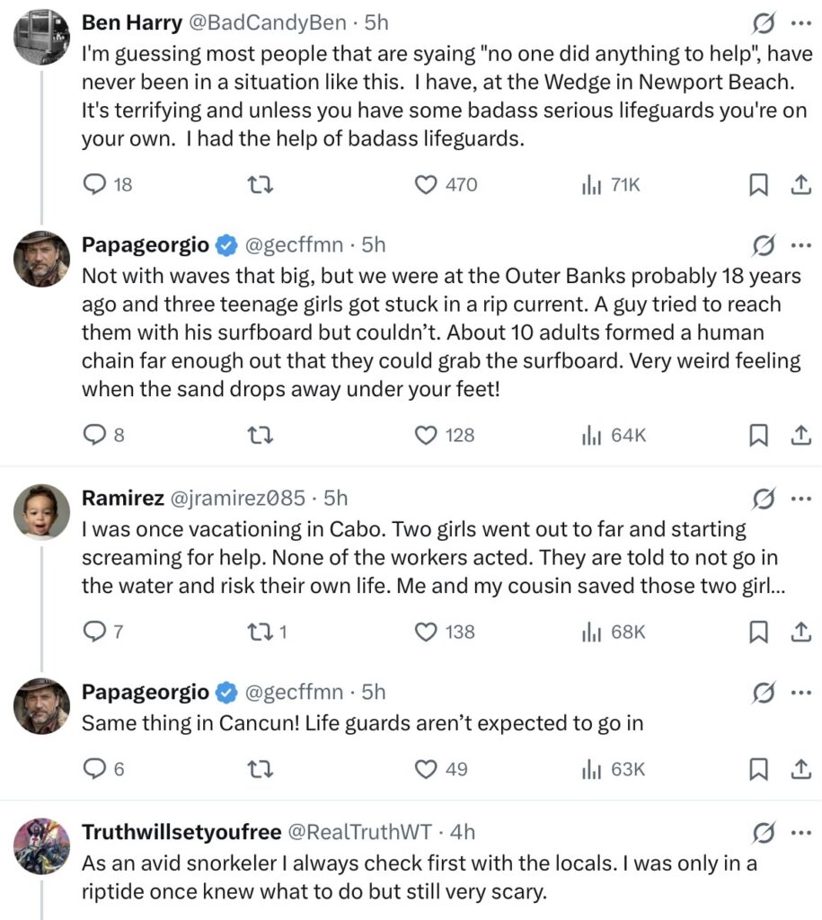Image resolution: width=822 pixels, height=920 pixels.
Task: Reply to Ben Harry's tweet
Action: pos(94,185)
